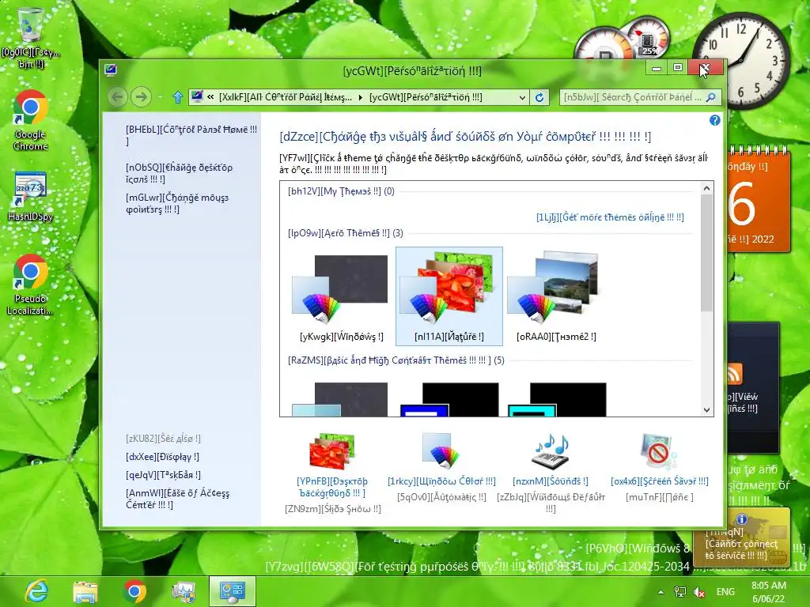The height and width of the screenshot is (607, 810).
Task: Click the muted volume tray icon
Action: point(699,592)
